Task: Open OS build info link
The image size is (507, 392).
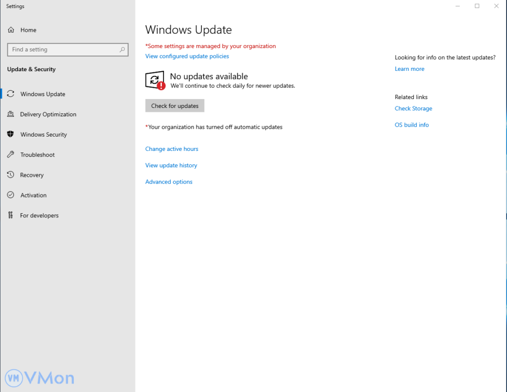Action: click(411, 125)
